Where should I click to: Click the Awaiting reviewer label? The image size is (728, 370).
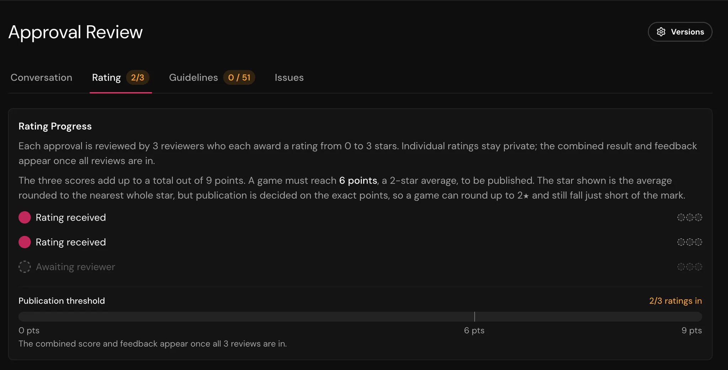(75, 267)
